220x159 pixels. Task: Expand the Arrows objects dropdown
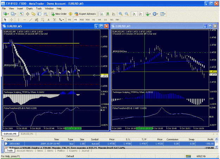coord(63,20)
